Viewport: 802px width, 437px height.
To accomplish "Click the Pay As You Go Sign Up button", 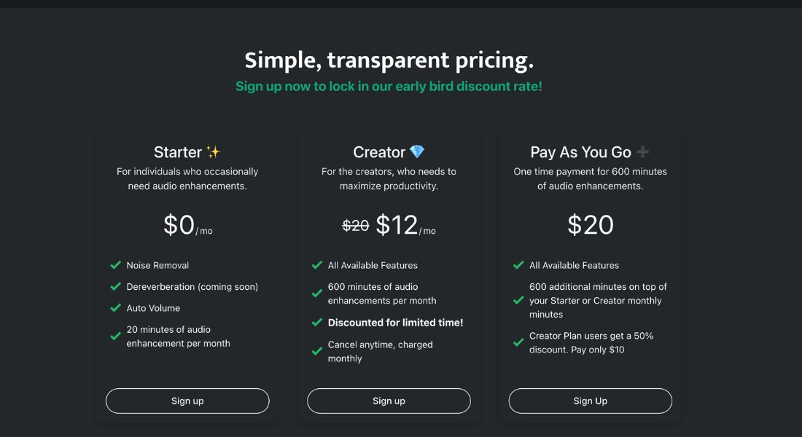I will coord(591,401).
